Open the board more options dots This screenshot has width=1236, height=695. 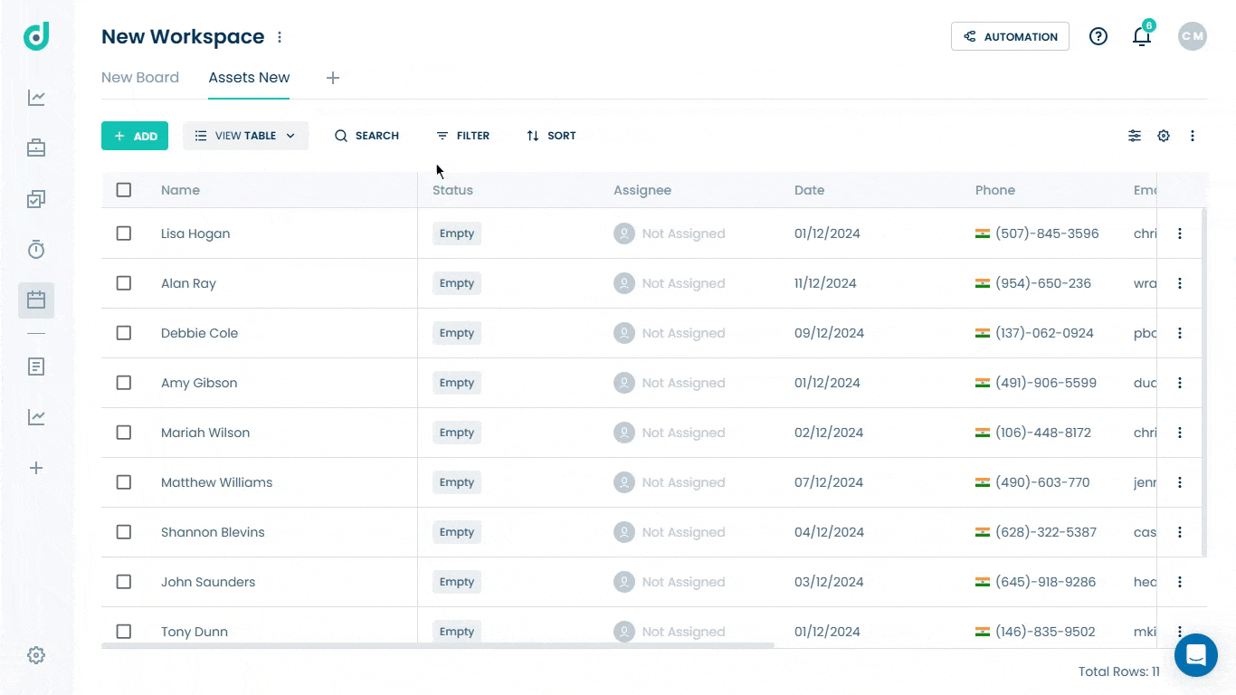pos(1193,136)
